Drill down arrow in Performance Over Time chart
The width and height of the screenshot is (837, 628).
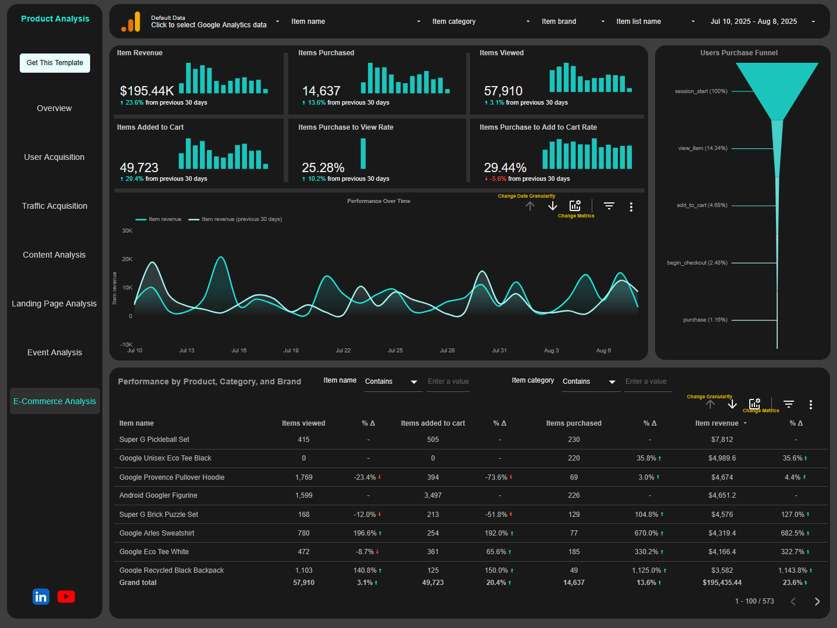[553, 206]
